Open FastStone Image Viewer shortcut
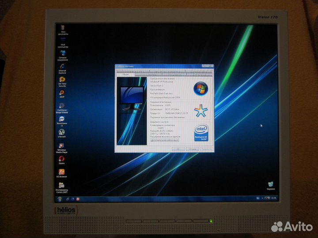The width and height of the screenshot is (318, 238). tap(62, 108)
